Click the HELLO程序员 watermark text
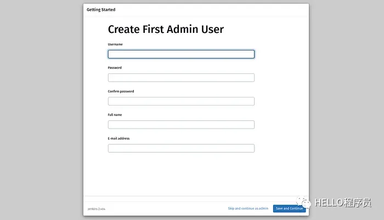Image resolution: width=384 pixels, height=220 pixels. tap(341, 203)
